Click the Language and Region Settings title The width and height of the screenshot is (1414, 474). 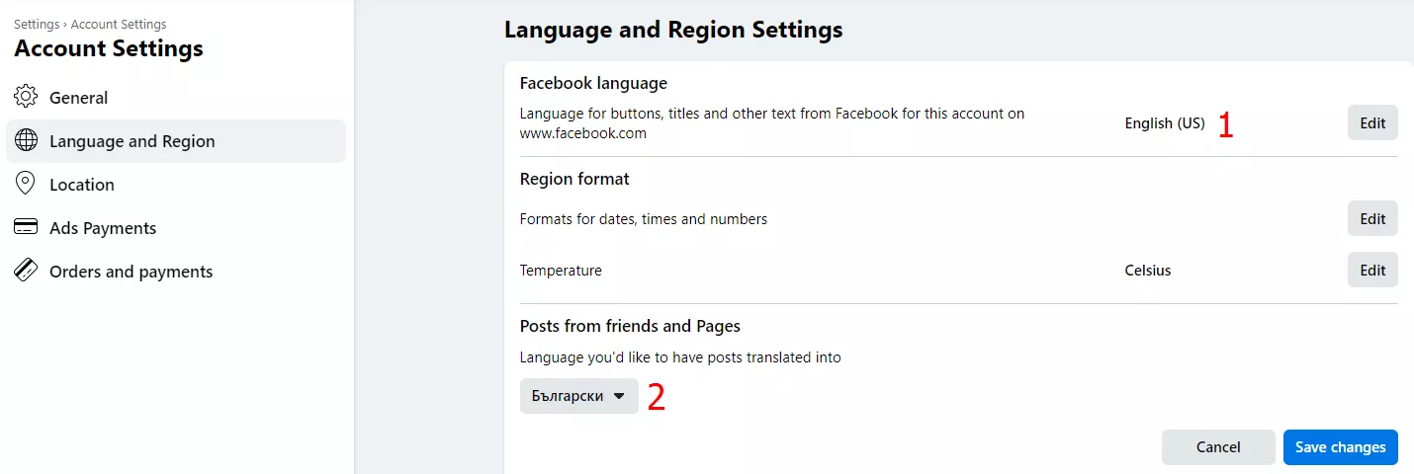point(673,30)
